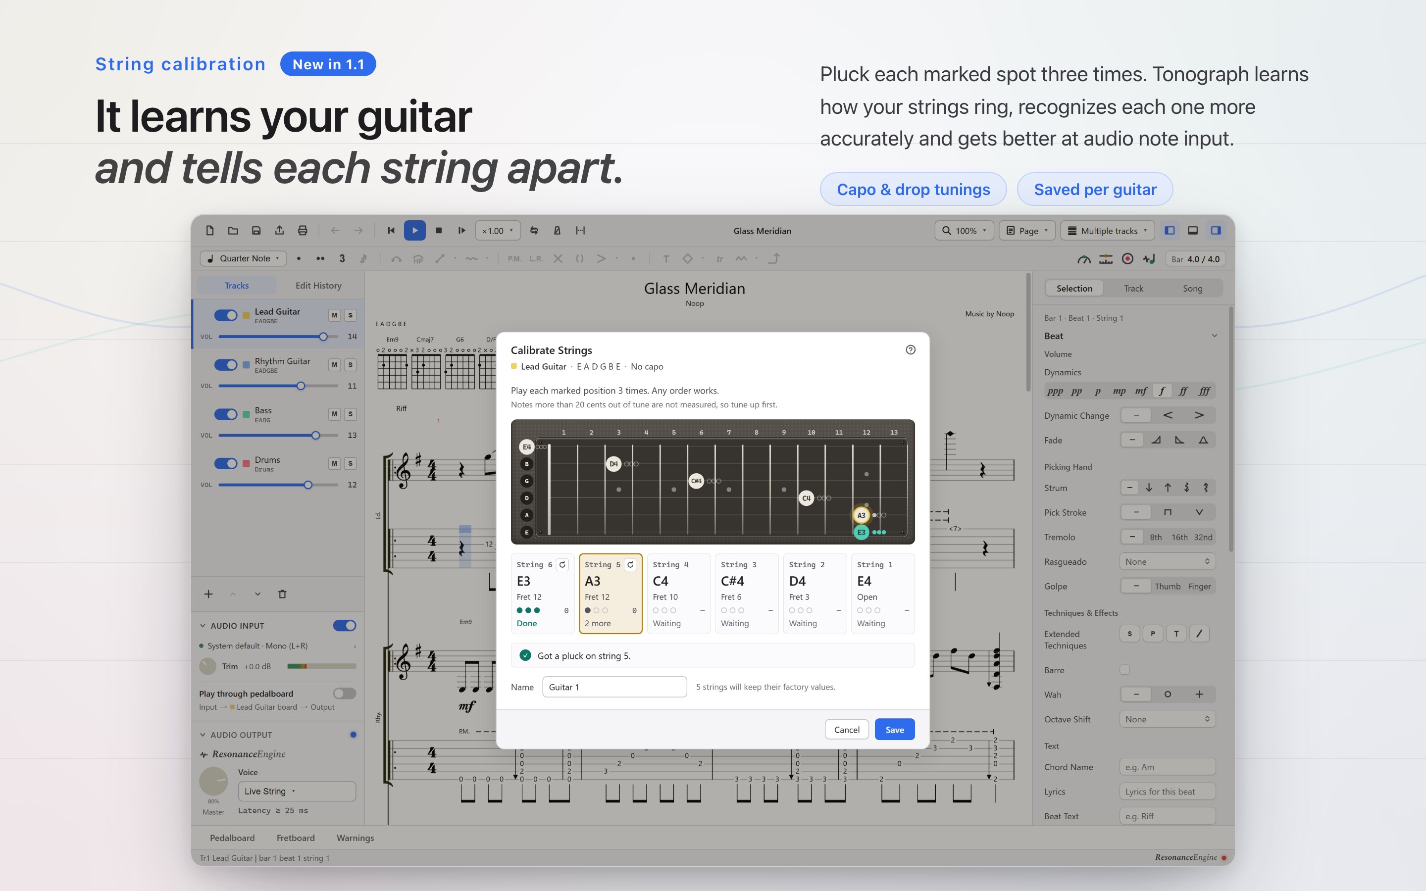This screenshot has width=1426, height=891.
Task: Start playback with the blue play button
Action: coord(415,230)
